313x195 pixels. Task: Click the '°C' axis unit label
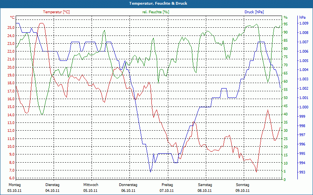(13, 18)
